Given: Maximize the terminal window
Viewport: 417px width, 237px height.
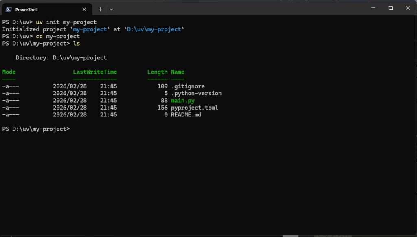Looking at the screenshot, I should click(x=391, y=8).
